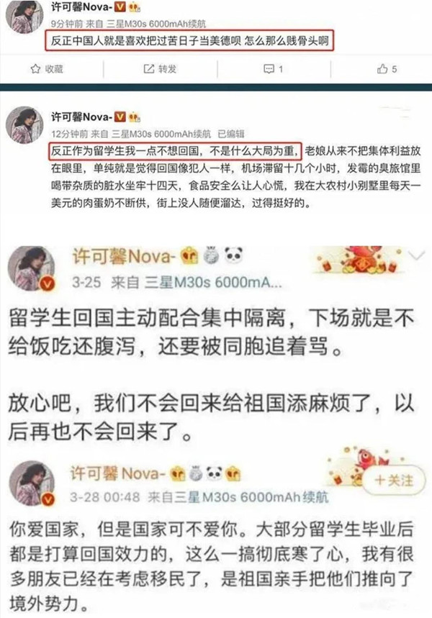Click the red-boxed text in the first post
The width and height of the screenshot is (432, 618).
(x=189, y=40)
